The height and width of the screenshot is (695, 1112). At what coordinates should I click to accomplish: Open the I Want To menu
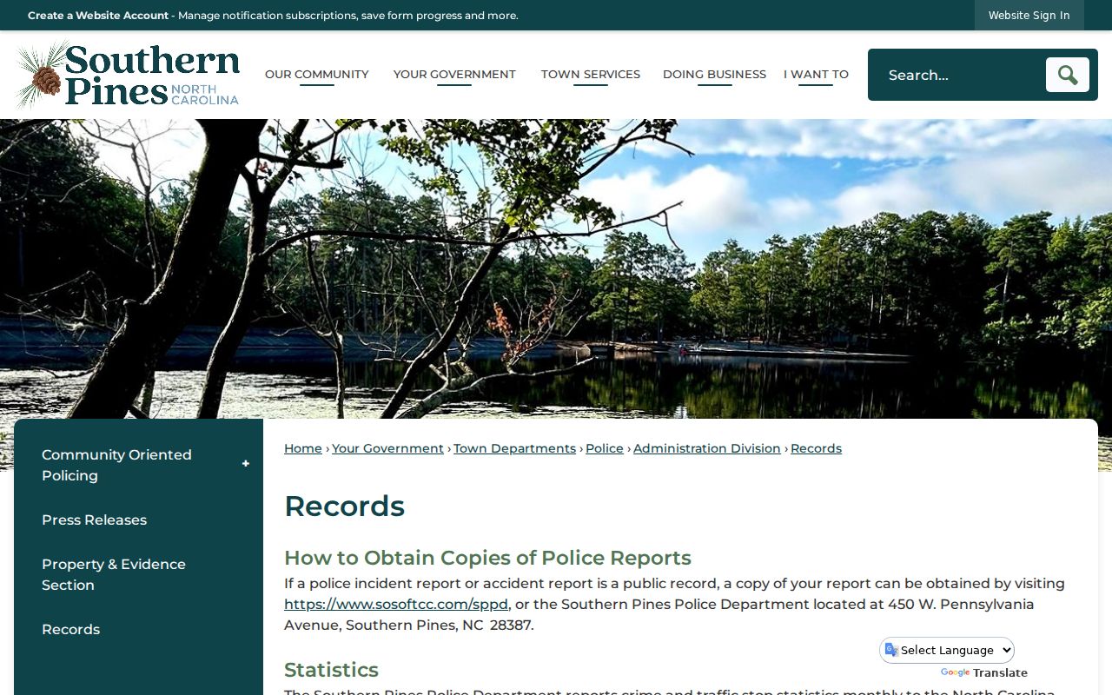[x=816, y=75]
